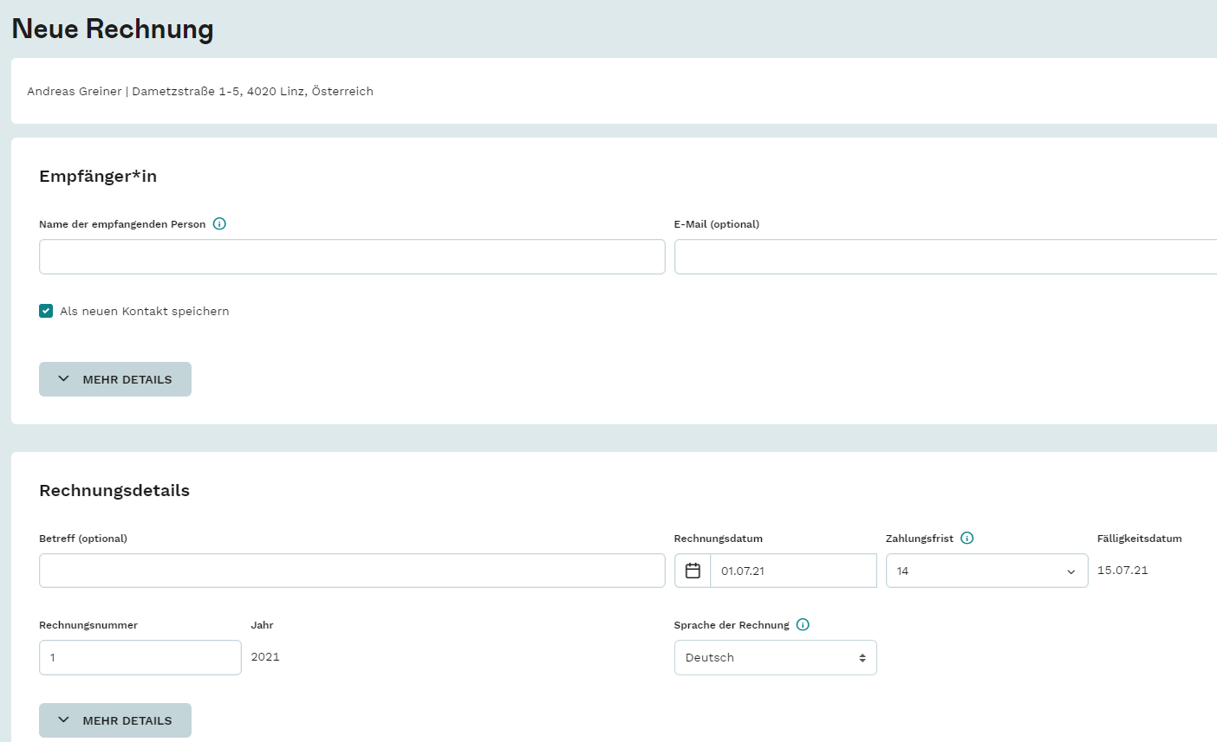1217x742 pixels.
Task: Expand MEHR DETAILS under Rechnungsdetails
Action: point(115,720)
